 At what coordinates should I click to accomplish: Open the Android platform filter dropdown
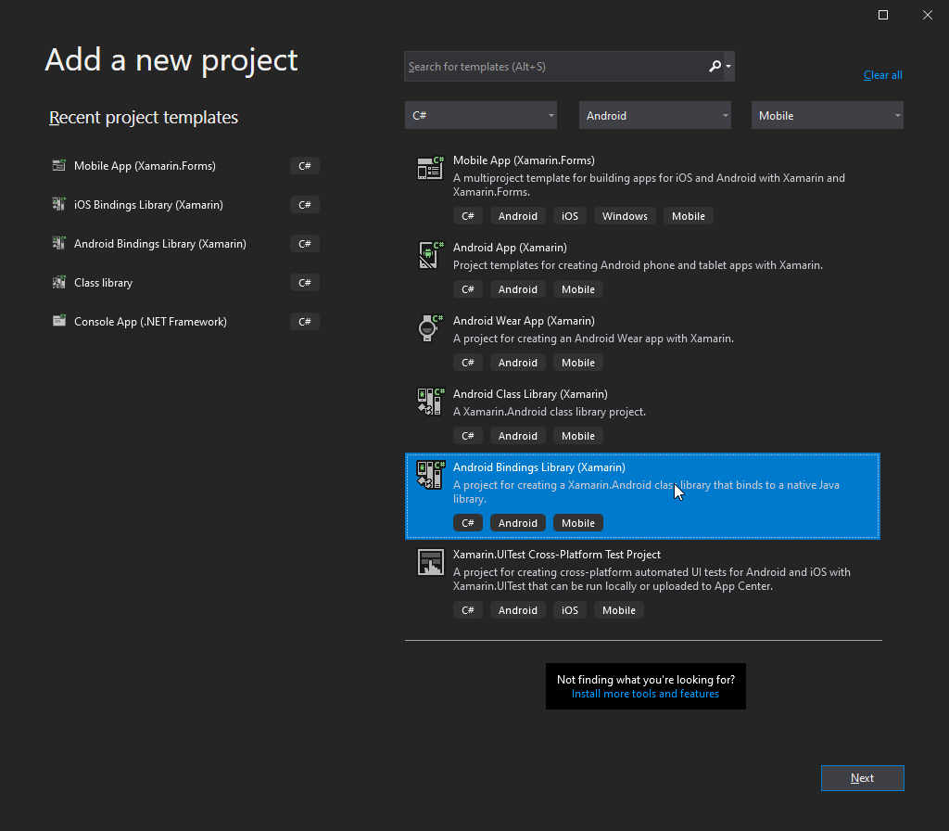pos(655,115)
